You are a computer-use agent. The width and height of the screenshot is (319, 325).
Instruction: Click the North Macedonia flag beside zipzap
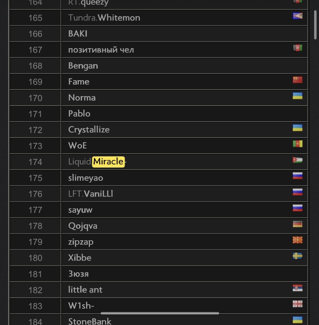(x=297, y=240)
